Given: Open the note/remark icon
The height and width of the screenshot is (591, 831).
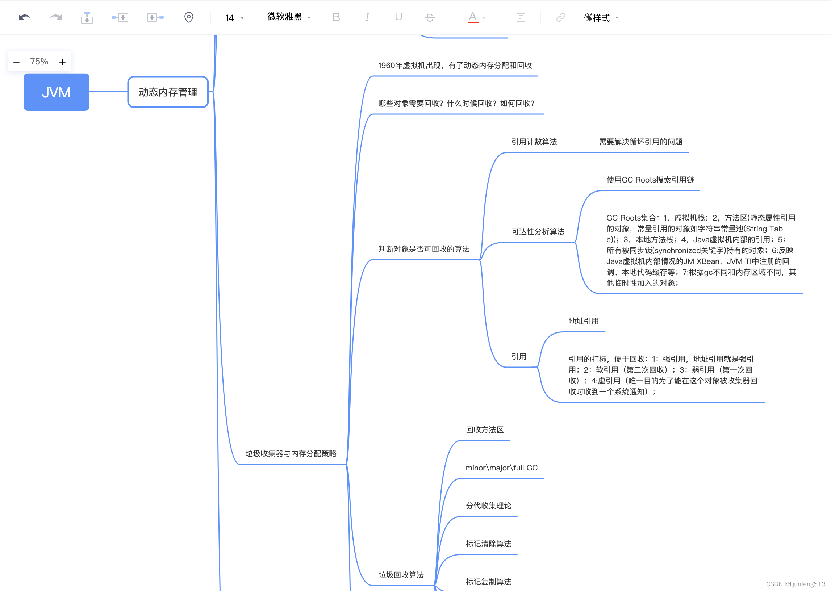Looking at the screenshot, I should 521,17.
